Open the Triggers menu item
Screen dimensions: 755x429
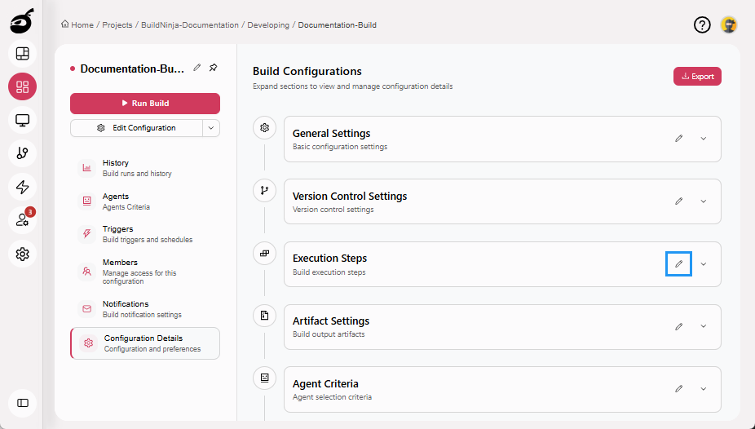tap(145, 234)
